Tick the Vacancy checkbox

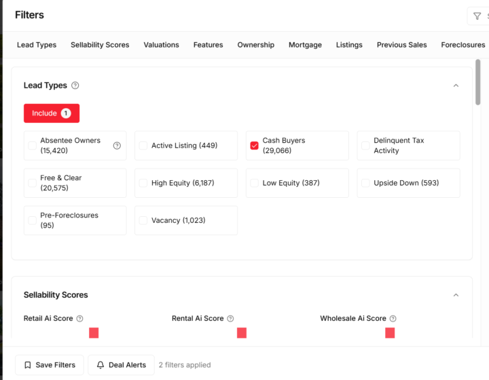pos(143,220)
